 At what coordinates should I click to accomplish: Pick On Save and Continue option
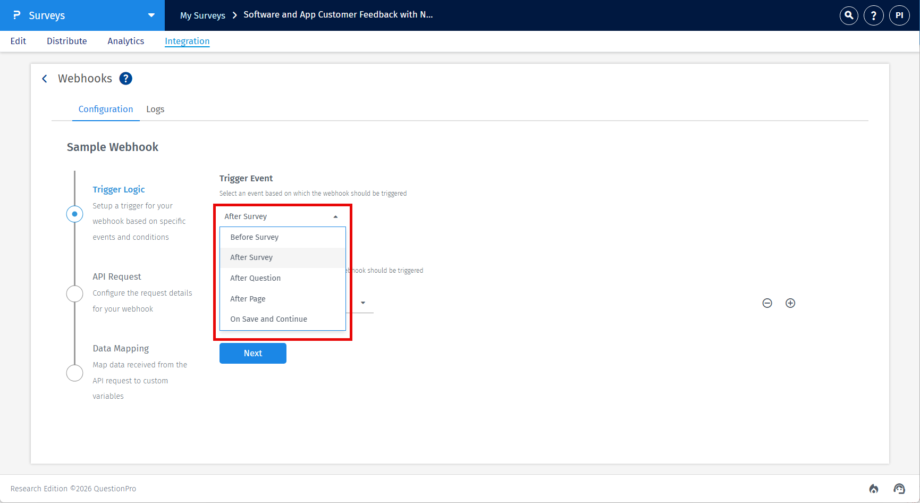[x=283, y=319]
